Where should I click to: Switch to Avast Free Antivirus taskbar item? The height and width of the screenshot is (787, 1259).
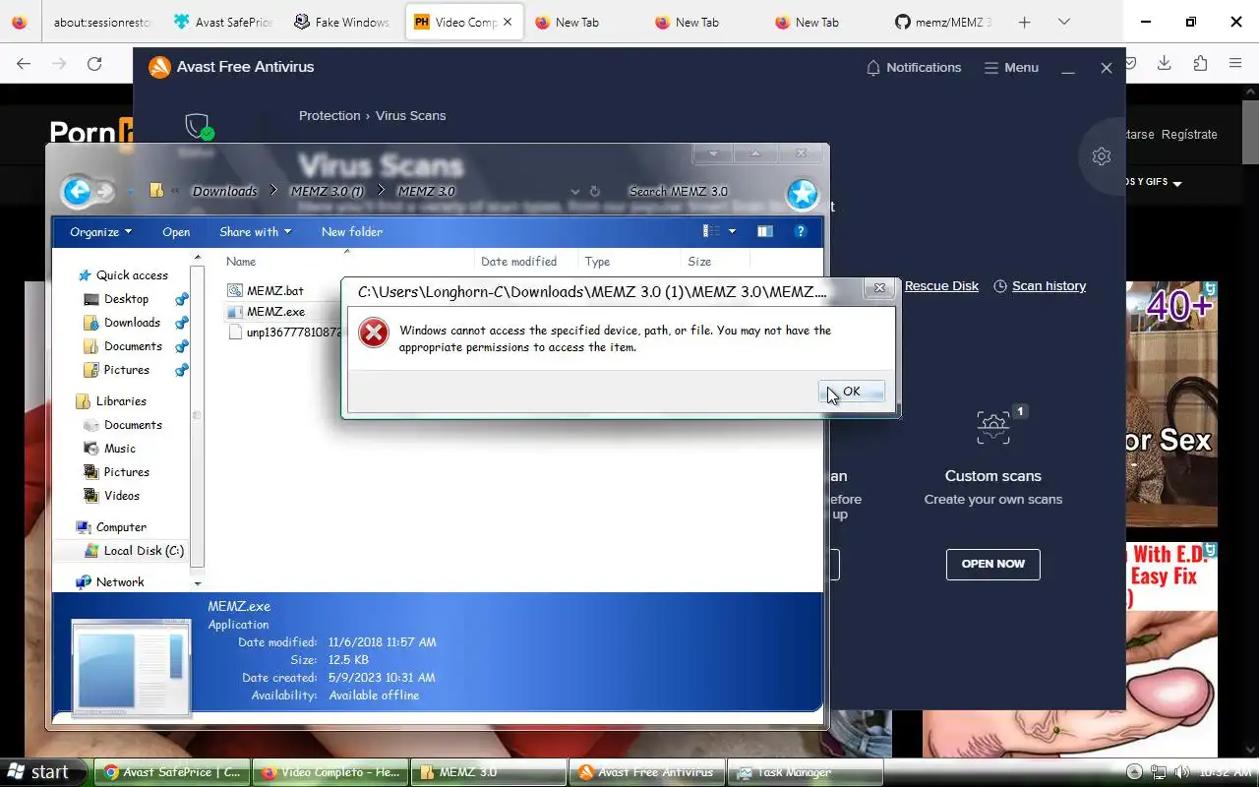pos(647,772)
